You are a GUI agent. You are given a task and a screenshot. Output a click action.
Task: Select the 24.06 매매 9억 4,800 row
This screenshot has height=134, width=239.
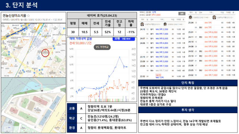pos(162,43)
